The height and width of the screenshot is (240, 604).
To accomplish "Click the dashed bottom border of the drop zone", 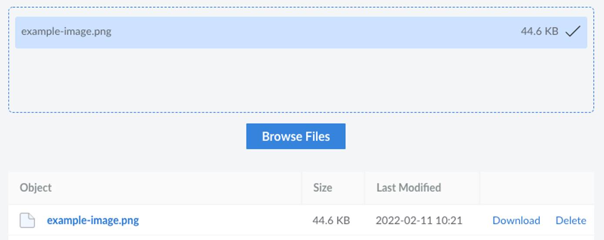I will (x=300, y=112).
